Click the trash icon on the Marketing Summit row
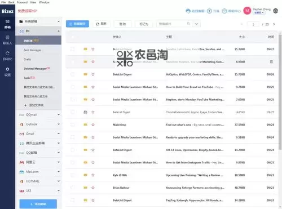This screenshot has width=282, height=209. (x=271, y=61)
